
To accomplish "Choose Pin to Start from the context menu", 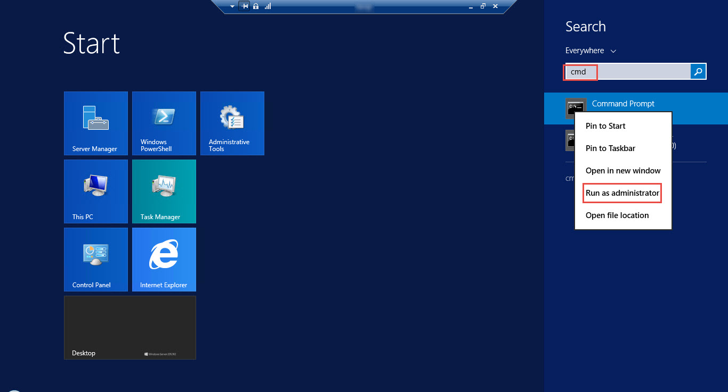I will point(605,126).
